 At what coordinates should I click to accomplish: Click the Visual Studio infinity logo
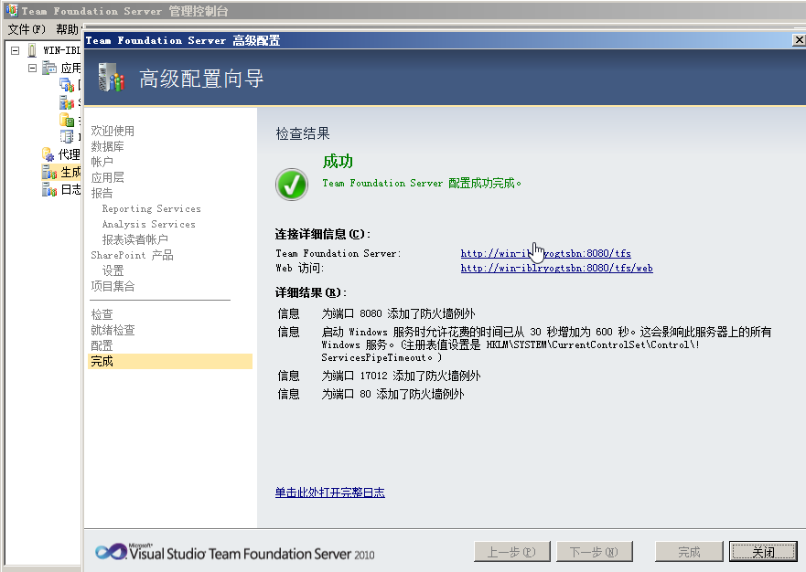(111, 552)
